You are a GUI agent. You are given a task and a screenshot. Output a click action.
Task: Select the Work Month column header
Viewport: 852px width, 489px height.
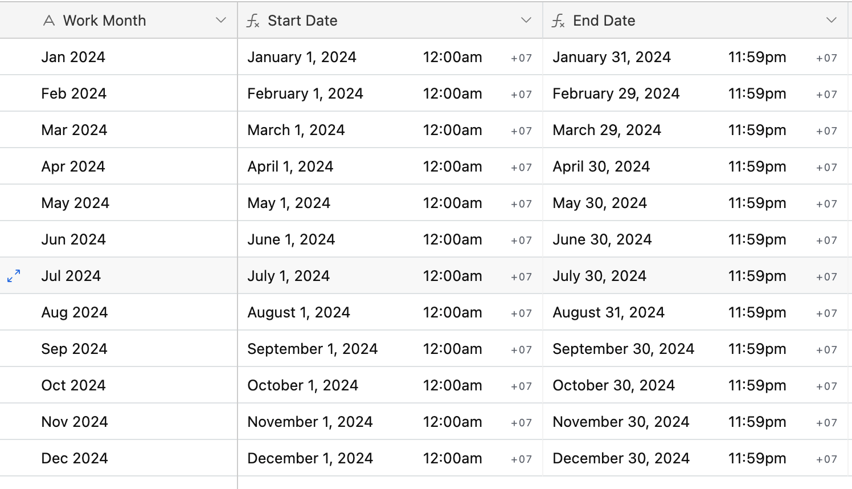pos(118,21)
